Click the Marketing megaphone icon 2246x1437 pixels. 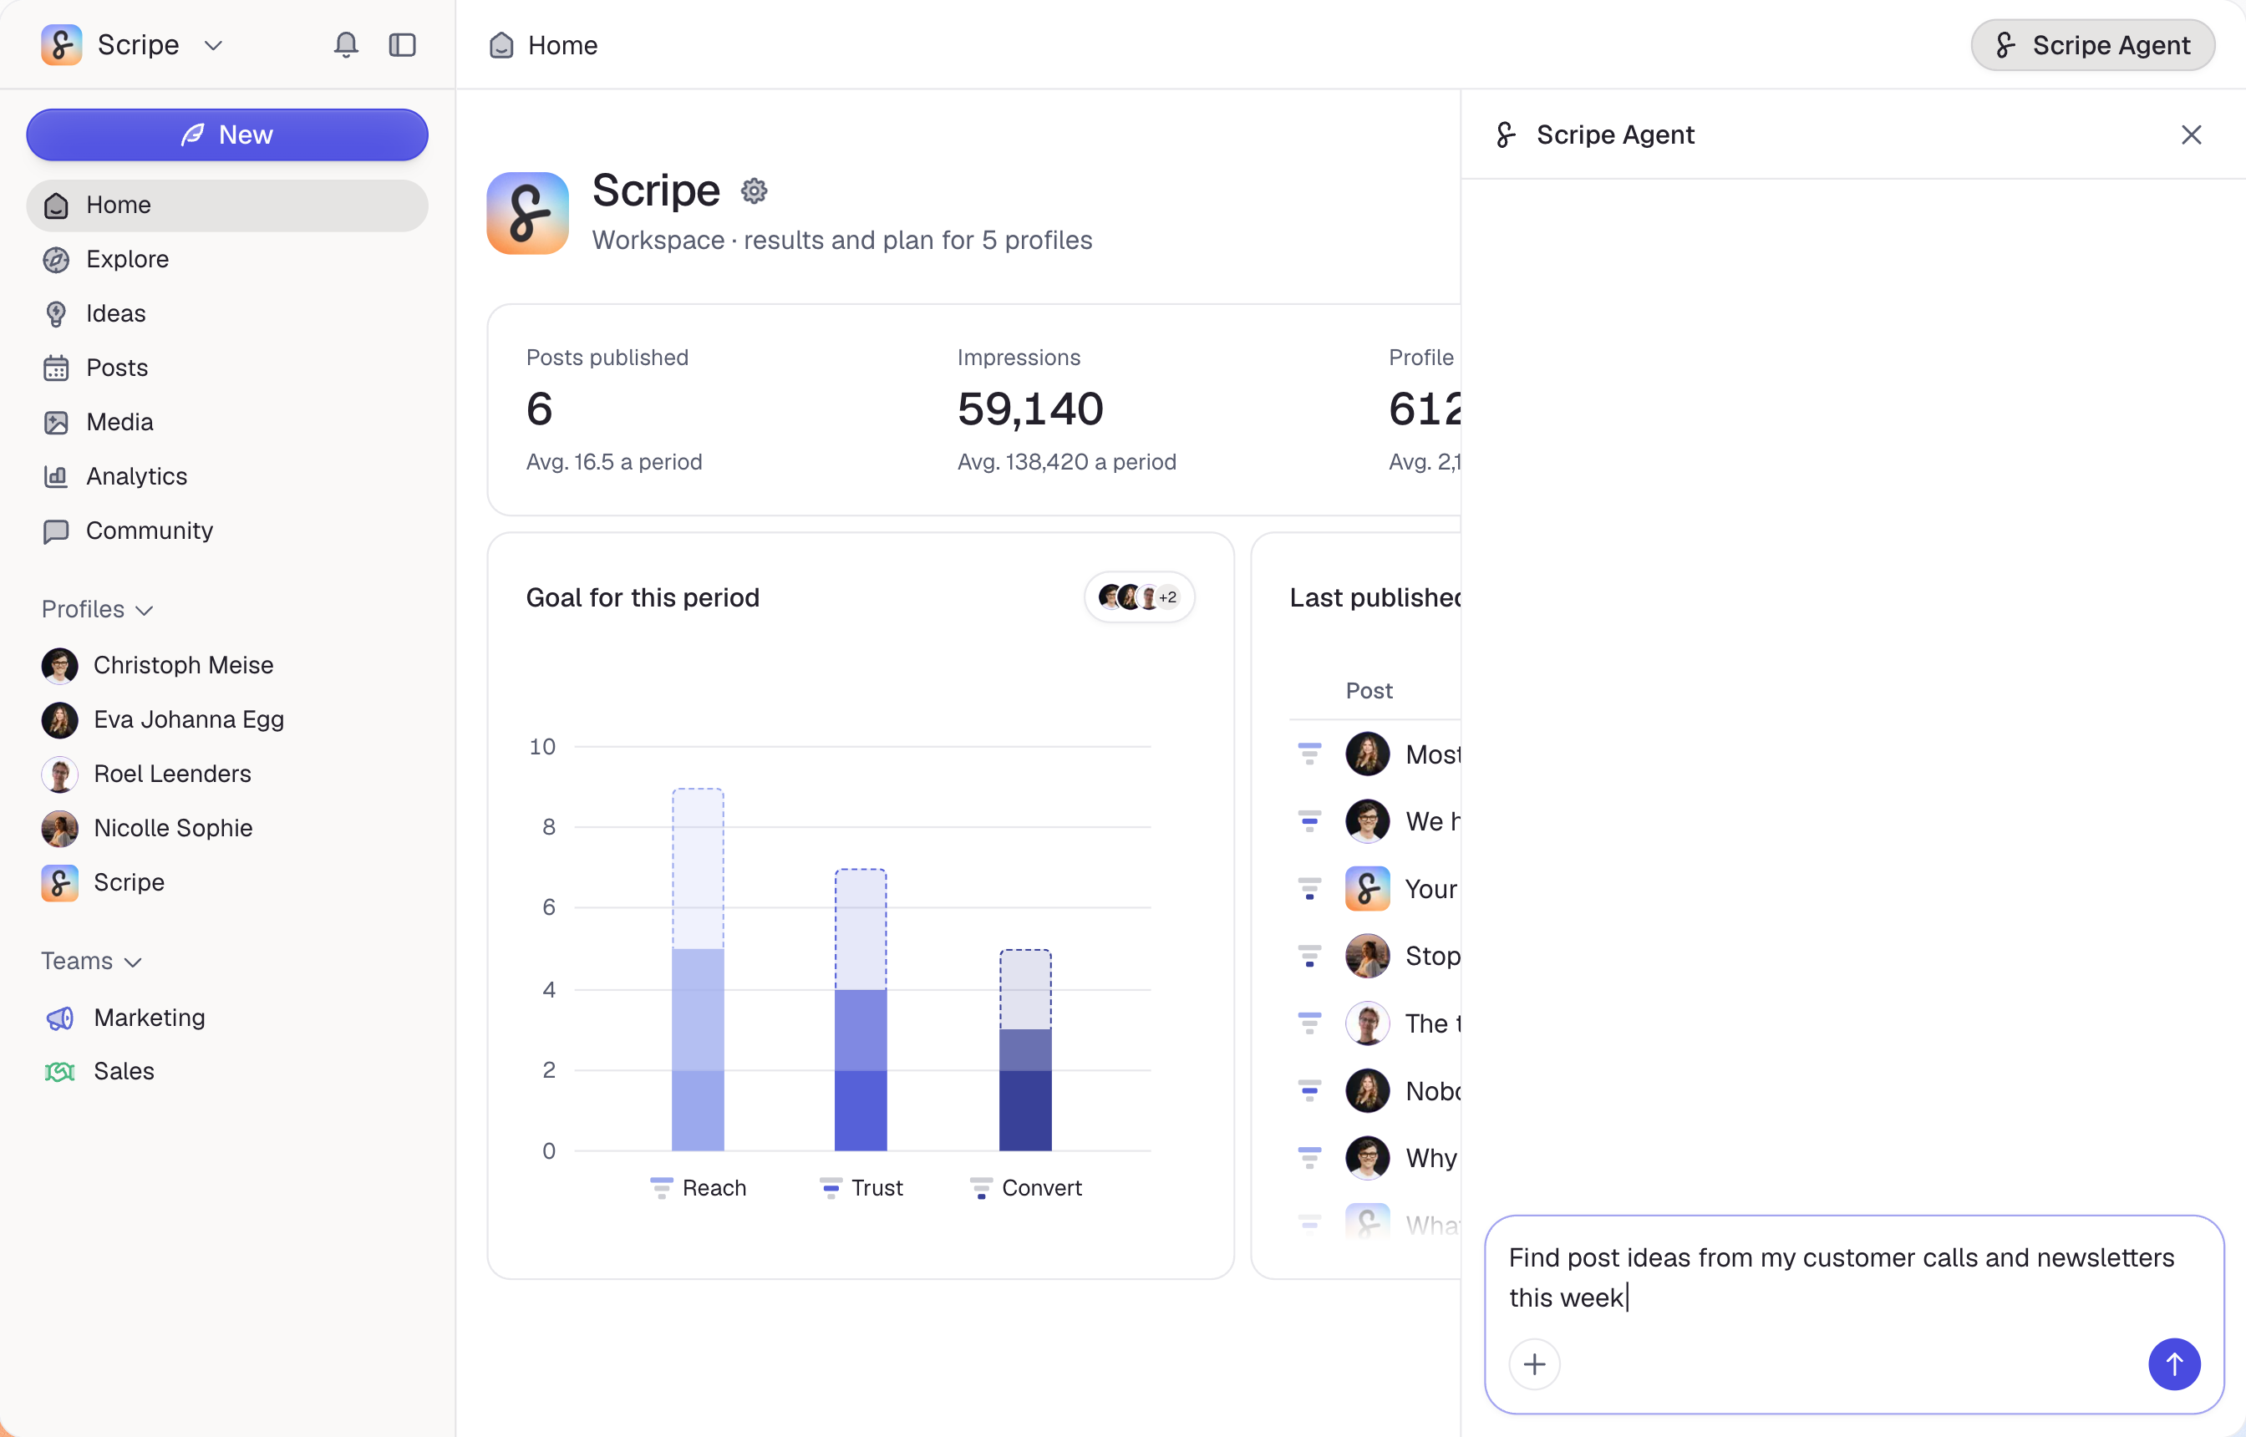click(59, 1018)
